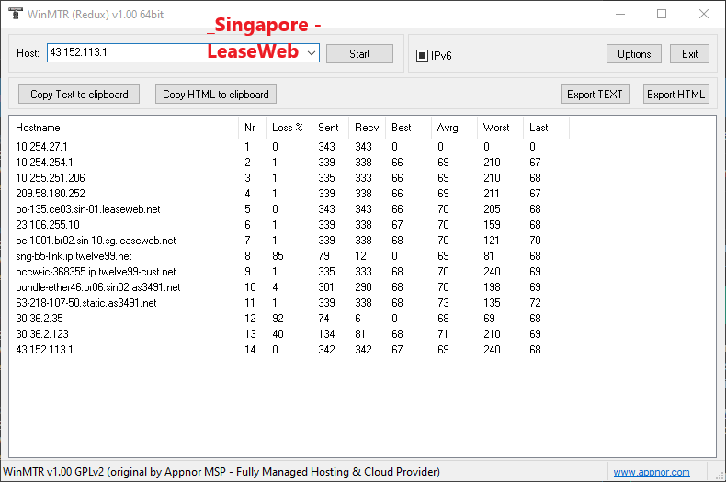Image resolution: width=726 pixels, height=482 pixels.
Task: Click the Last column header
Action: [546, 128]
